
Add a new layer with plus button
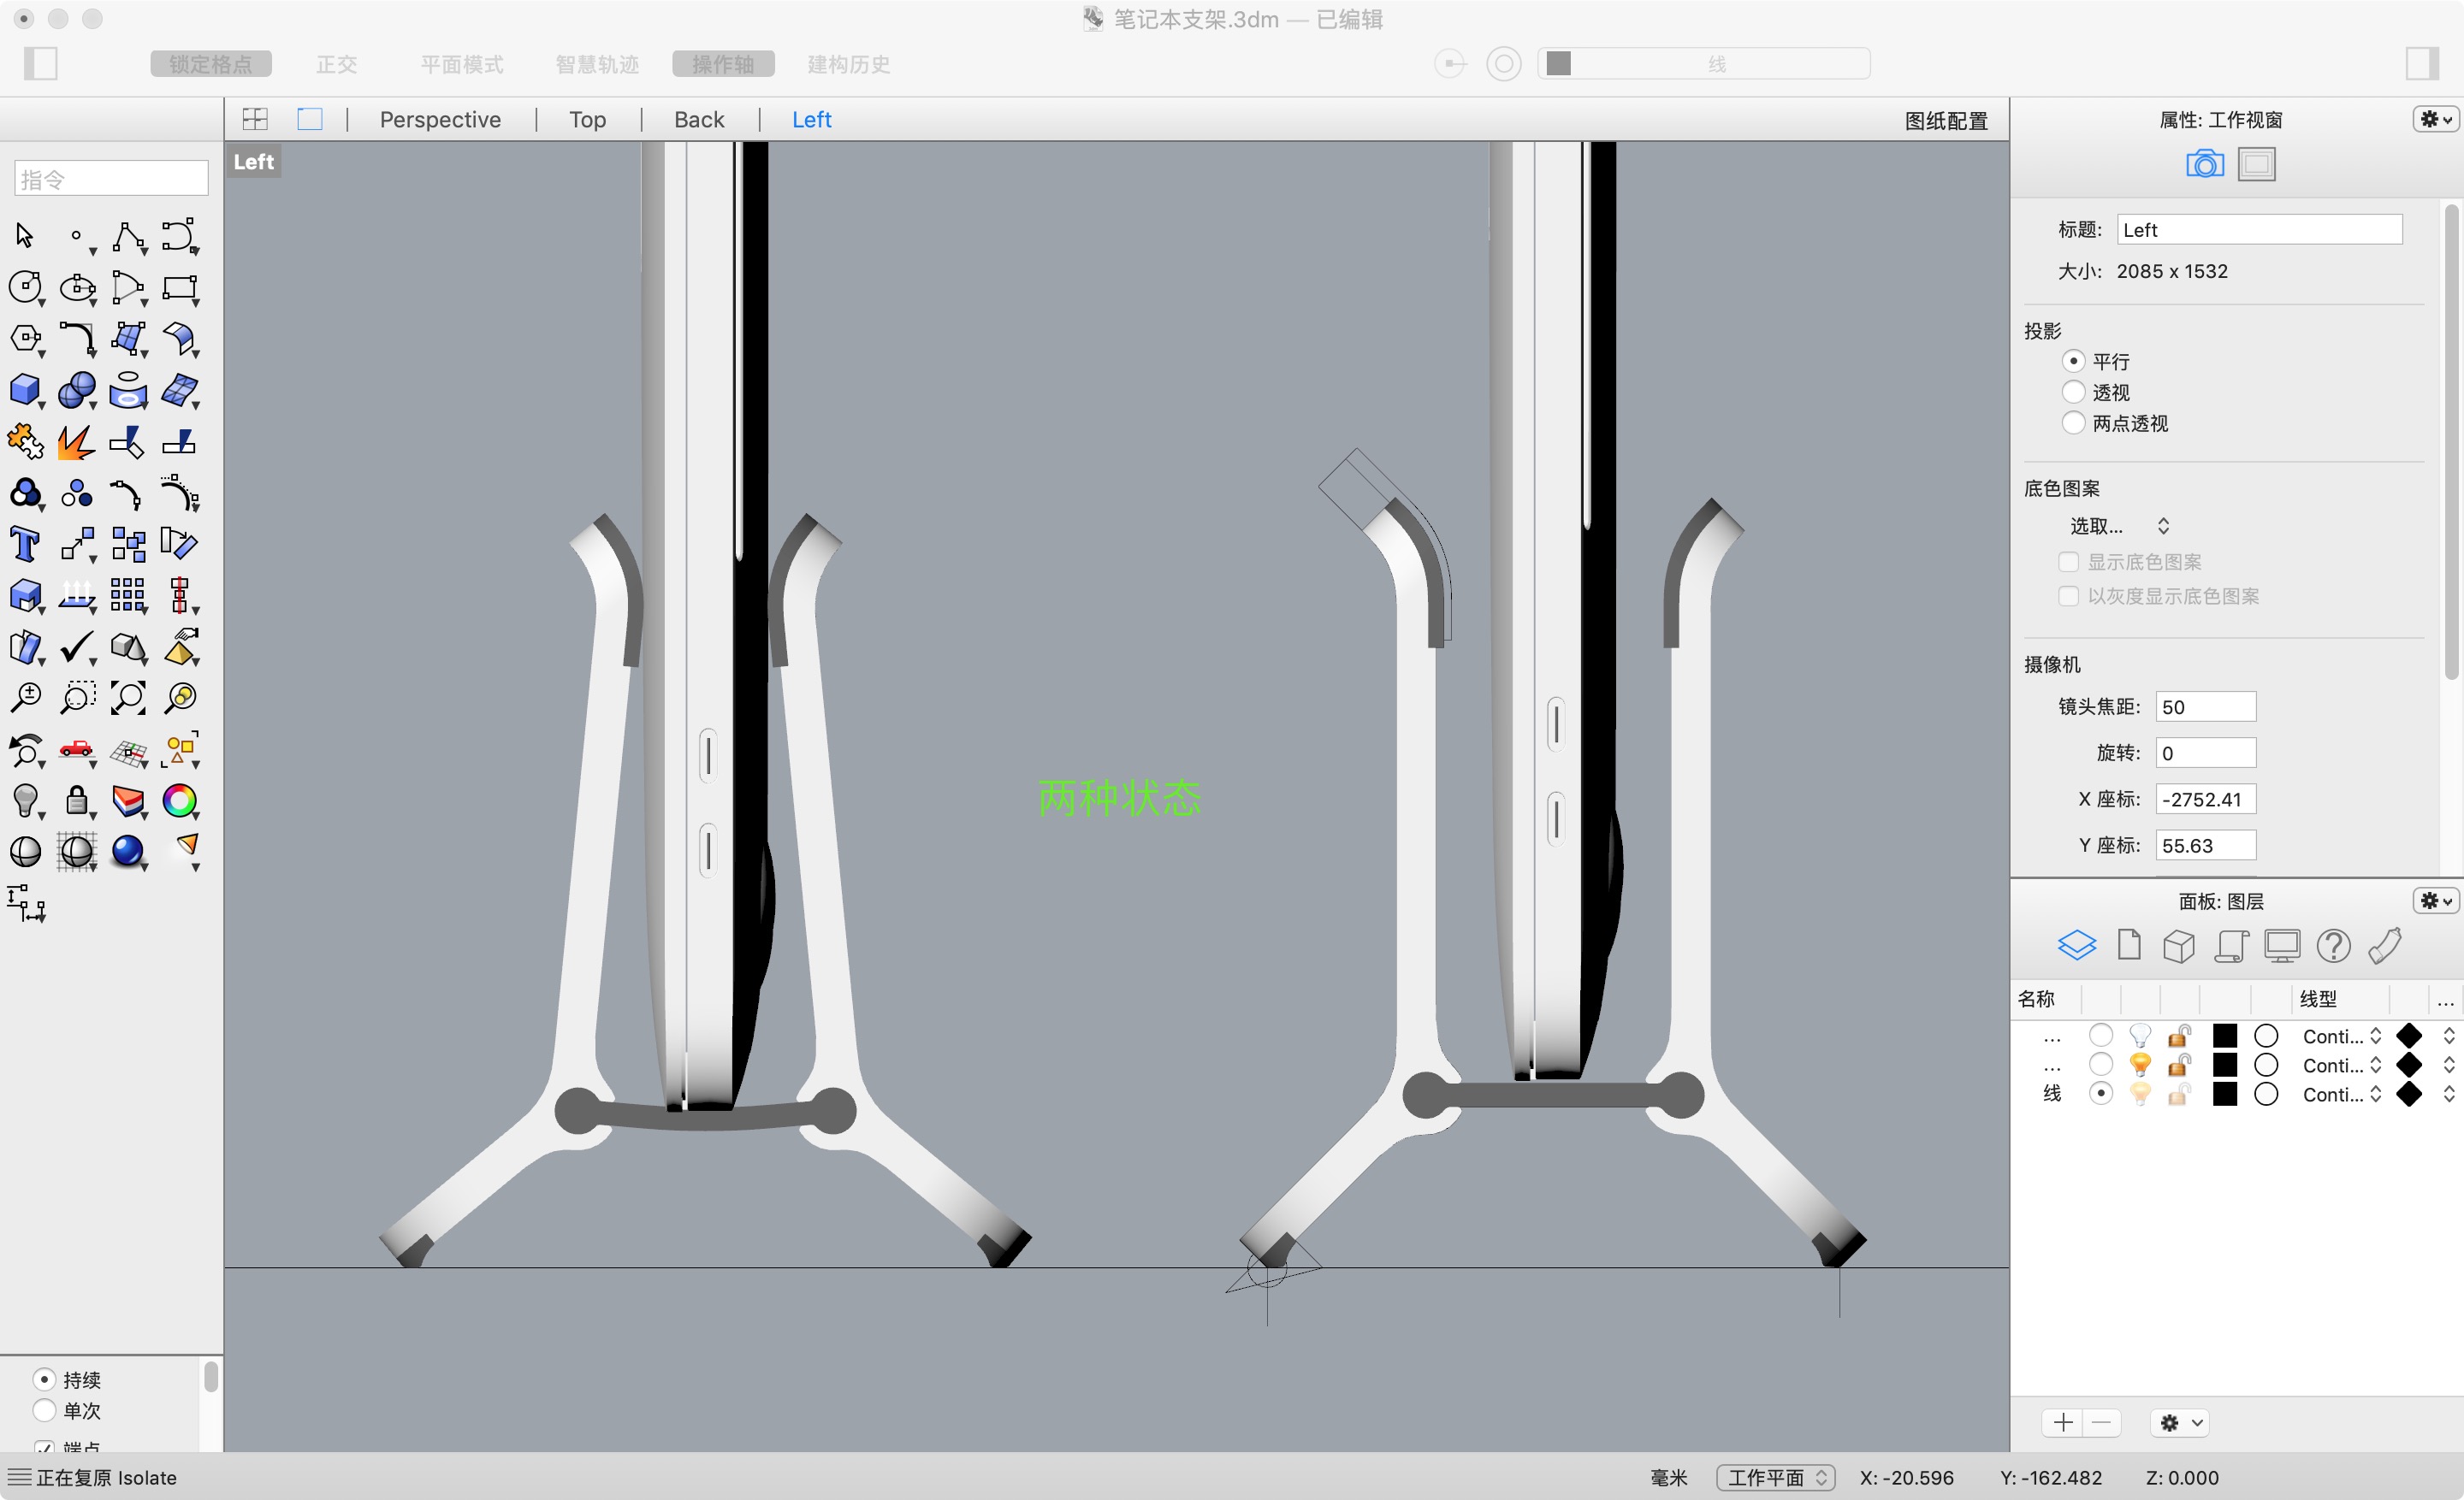coord(2062,1422)
